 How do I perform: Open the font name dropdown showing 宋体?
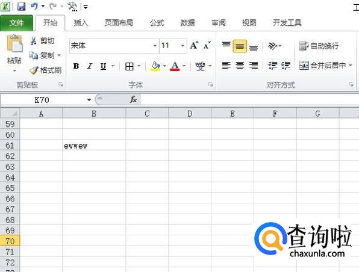click(155, 46)
